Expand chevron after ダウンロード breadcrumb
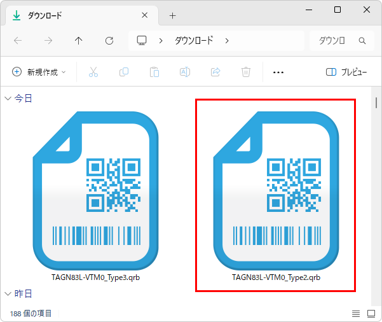Viewport: 382px width, 322px height. click(x=227, y=41)
